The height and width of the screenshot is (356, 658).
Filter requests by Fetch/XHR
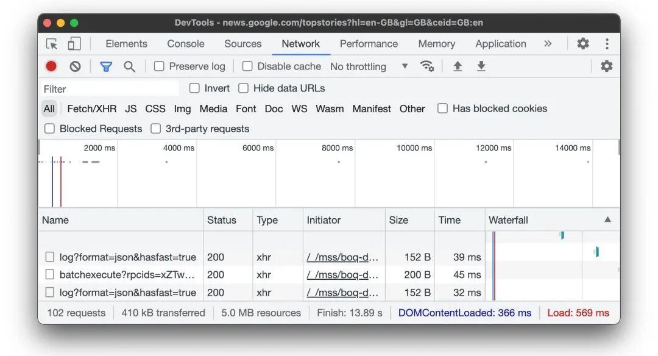pos(91,109)
